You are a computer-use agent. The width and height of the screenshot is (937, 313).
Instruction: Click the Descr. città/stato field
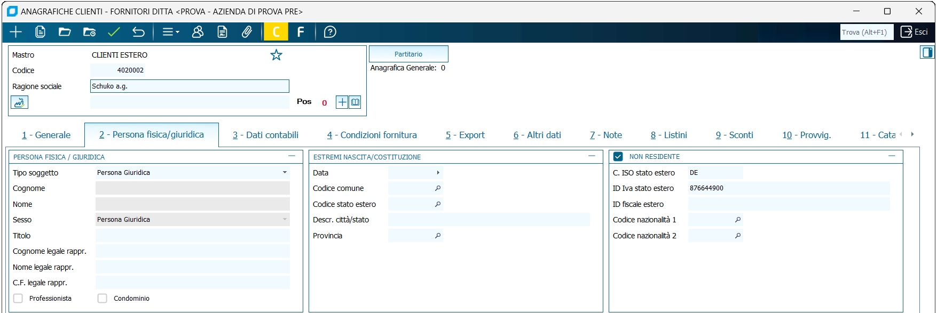489,220
